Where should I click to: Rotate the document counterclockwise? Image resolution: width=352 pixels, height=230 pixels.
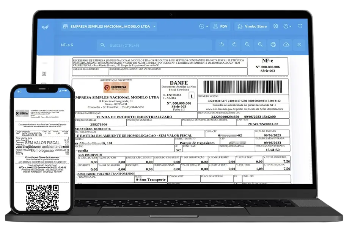(x=222, y=45)
